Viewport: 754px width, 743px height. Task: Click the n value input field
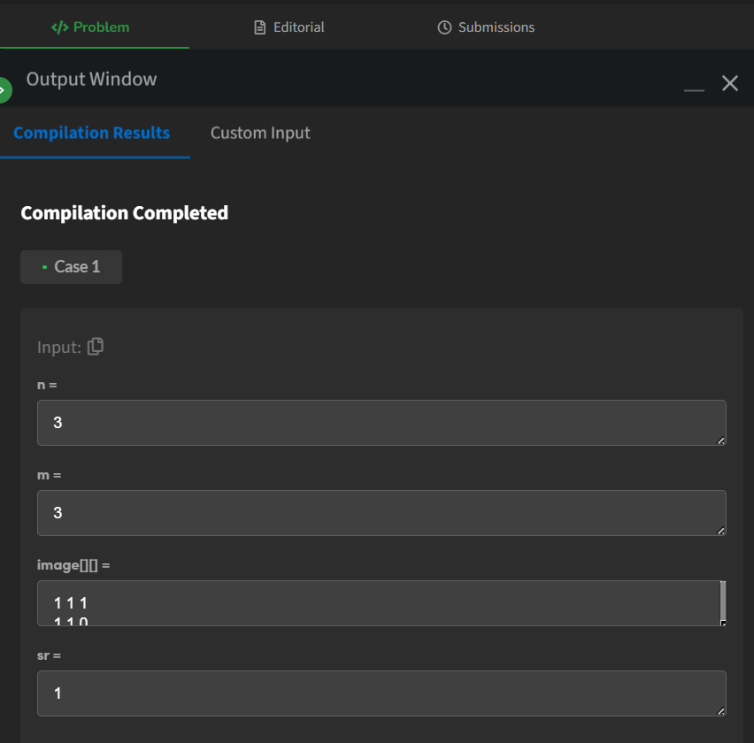point(381,423)
